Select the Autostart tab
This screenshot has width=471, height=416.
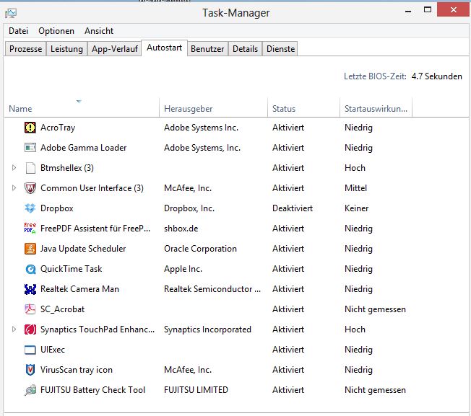coord(164,48)
